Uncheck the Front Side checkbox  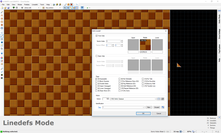(96, 36)
